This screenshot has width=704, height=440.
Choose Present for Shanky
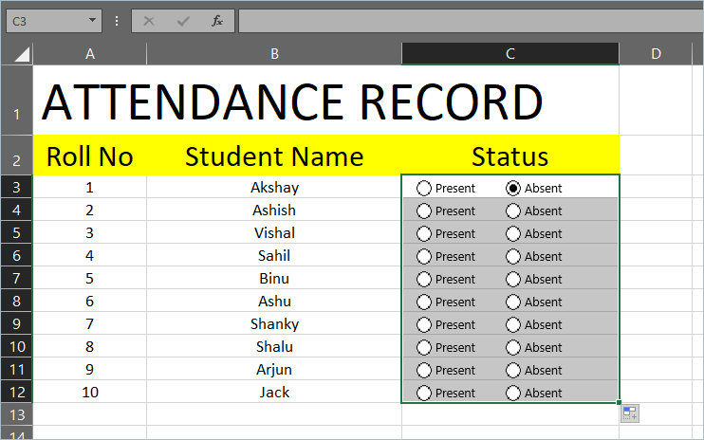[x=424, y=324]
